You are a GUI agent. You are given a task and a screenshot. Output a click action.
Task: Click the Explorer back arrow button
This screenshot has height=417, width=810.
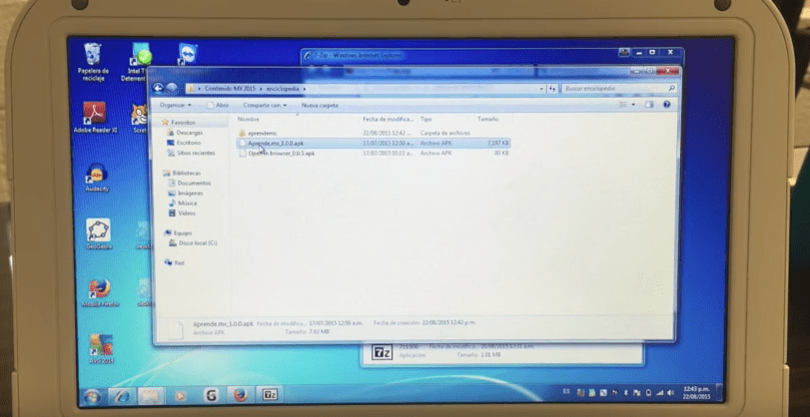pos(158,88)
